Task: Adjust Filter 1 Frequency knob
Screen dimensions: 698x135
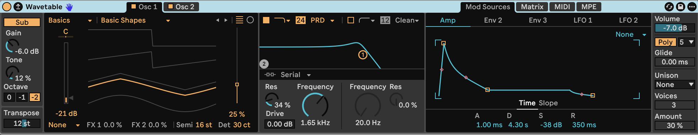Action: point(315,105)
